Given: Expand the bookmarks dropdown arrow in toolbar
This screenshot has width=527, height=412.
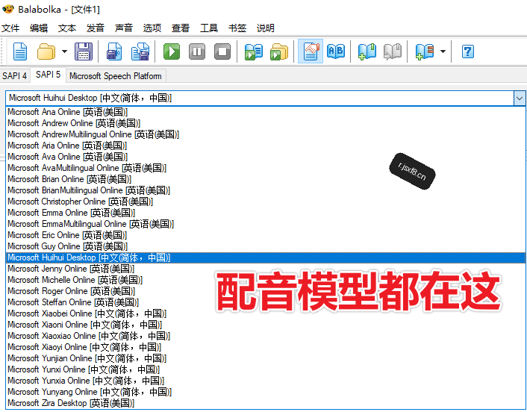Looking at the screenshot, I should [x=443, y=51].
